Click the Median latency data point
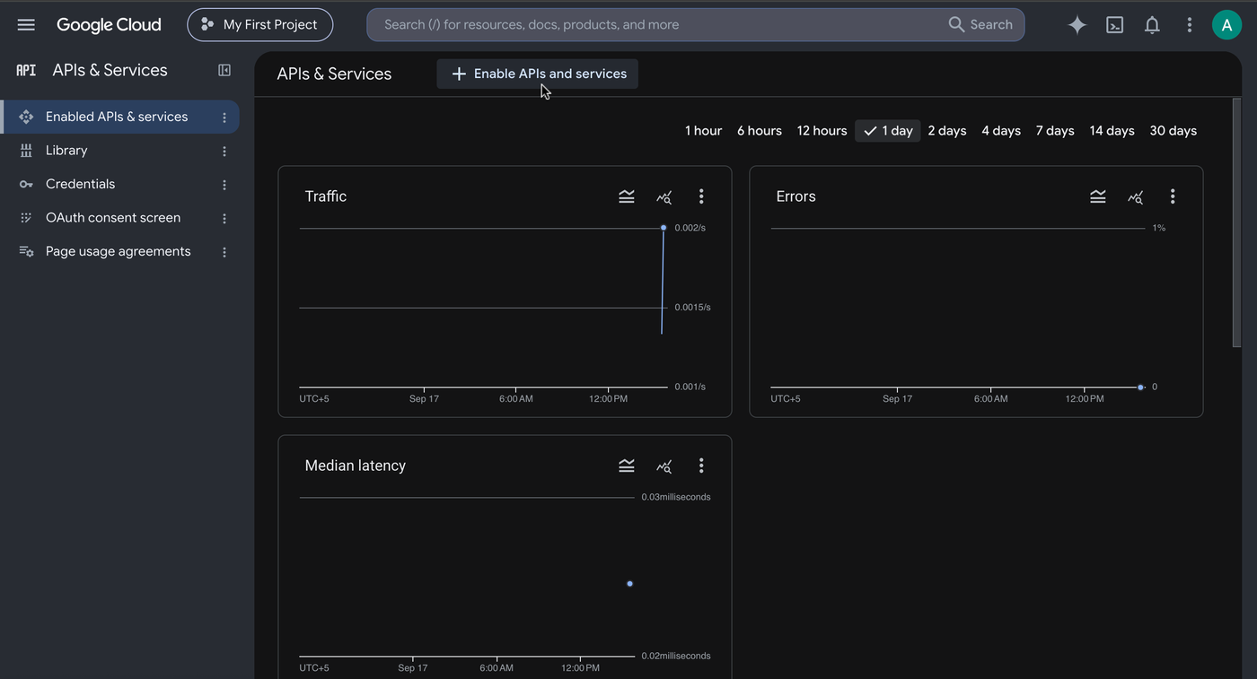Screen dimensions: 1257x679 pyautogui.click(x=629, y=584)
